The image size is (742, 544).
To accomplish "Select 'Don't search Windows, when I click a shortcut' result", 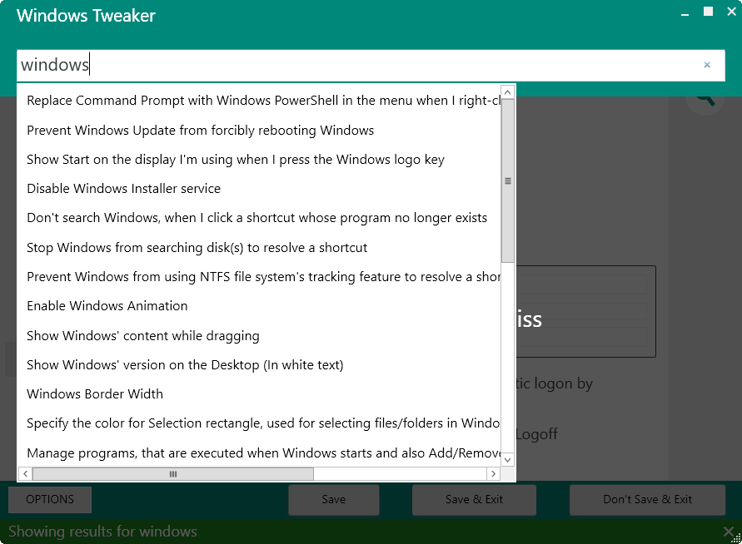I will (259, 218).
